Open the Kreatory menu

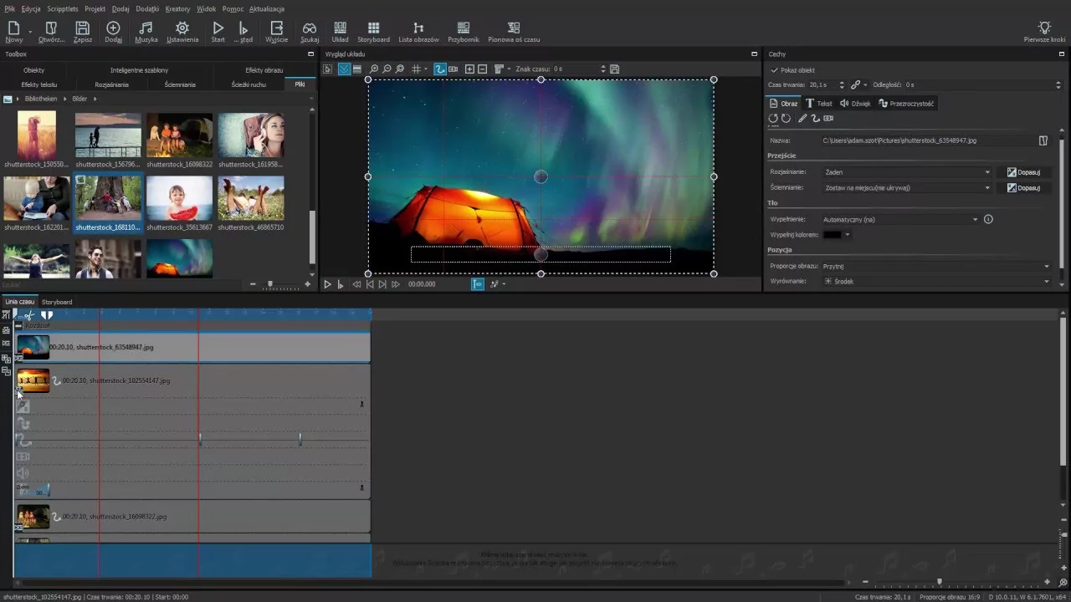point(177,8)
